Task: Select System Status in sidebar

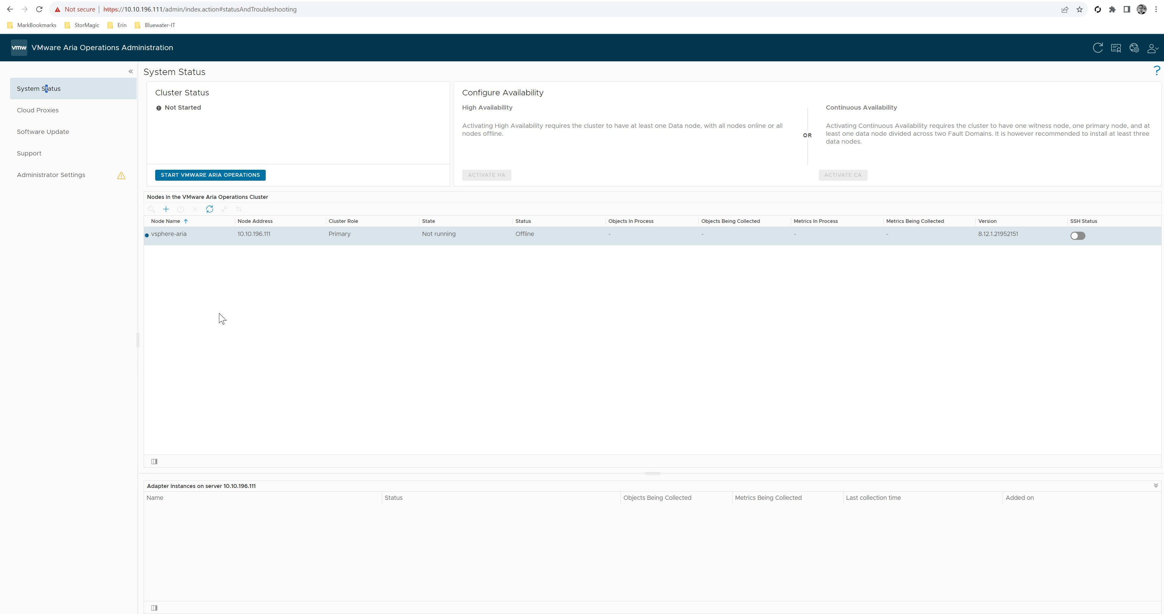Action: tap(73, 89)
